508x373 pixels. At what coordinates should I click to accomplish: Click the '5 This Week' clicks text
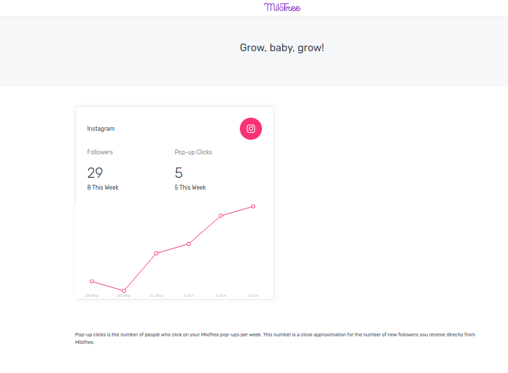190,188
